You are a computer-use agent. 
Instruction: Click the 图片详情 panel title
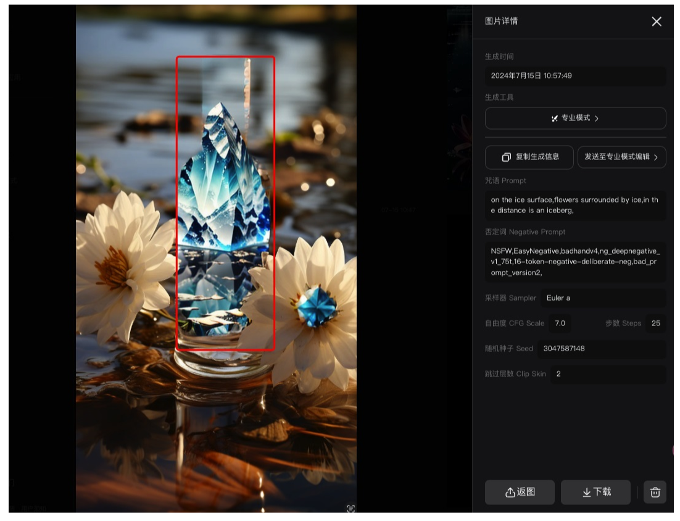tap(501, 21)
